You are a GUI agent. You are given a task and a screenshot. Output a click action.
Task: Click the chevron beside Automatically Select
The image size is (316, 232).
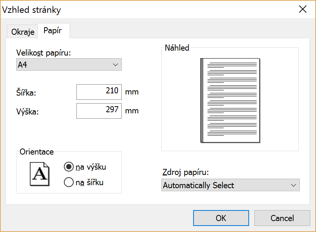293,185
